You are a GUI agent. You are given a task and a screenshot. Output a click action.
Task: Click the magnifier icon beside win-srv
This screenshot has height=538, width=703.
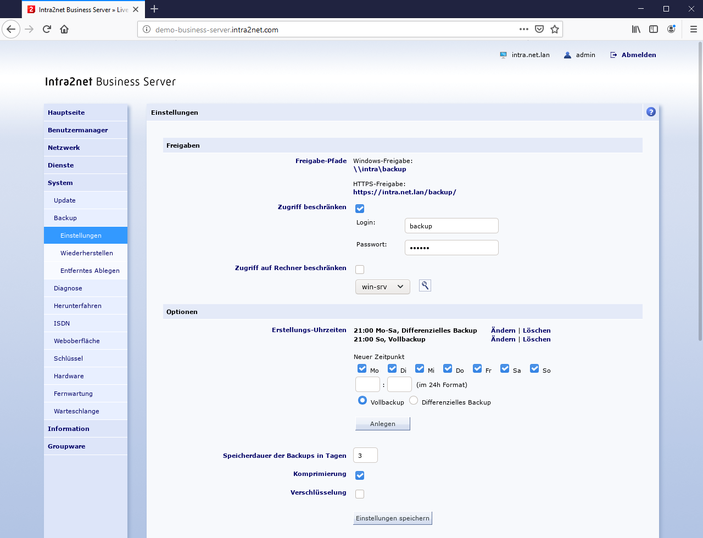coord(425,285)
